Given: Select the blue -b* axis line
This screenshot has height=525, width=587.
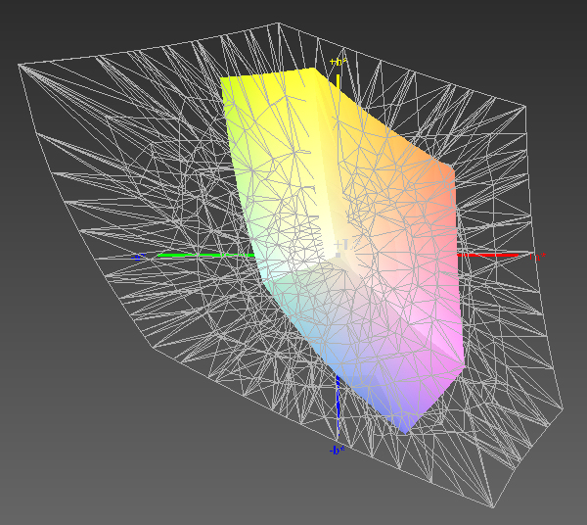Looking at the screenshot, I should tap(339, 406).
